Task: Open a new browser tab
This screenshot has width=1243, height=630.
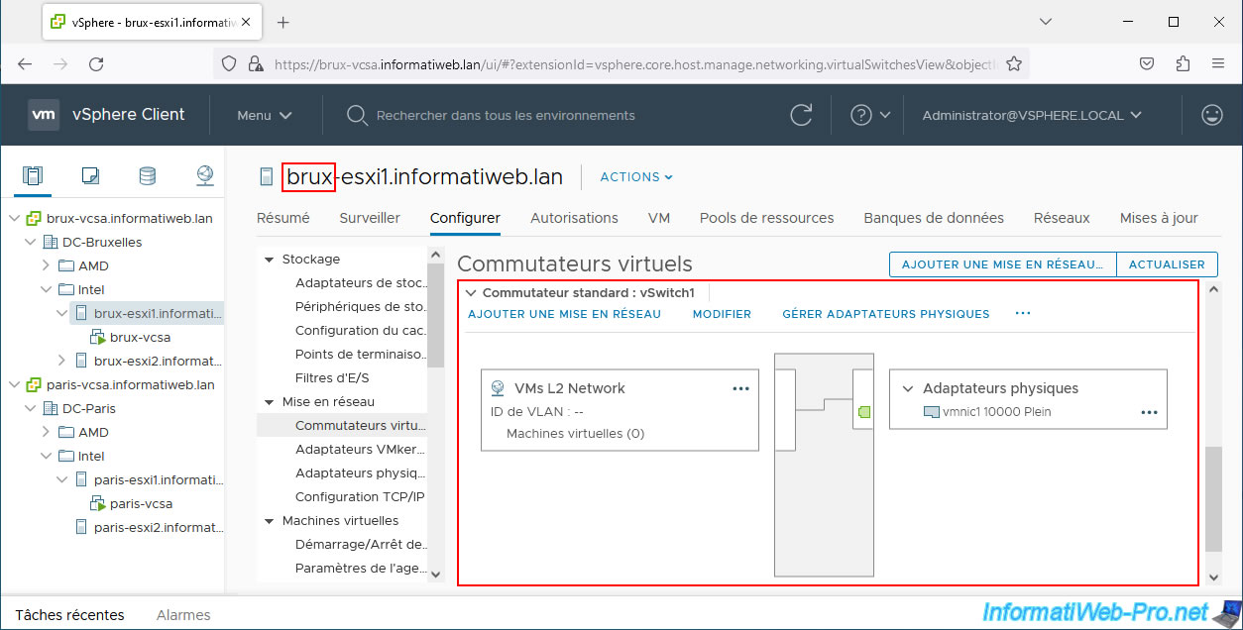Action: pyautogui.click(x=282, y=22)
